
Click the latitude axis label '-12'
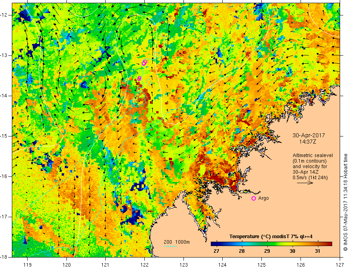pyautogui.click(x=4, y=15)
